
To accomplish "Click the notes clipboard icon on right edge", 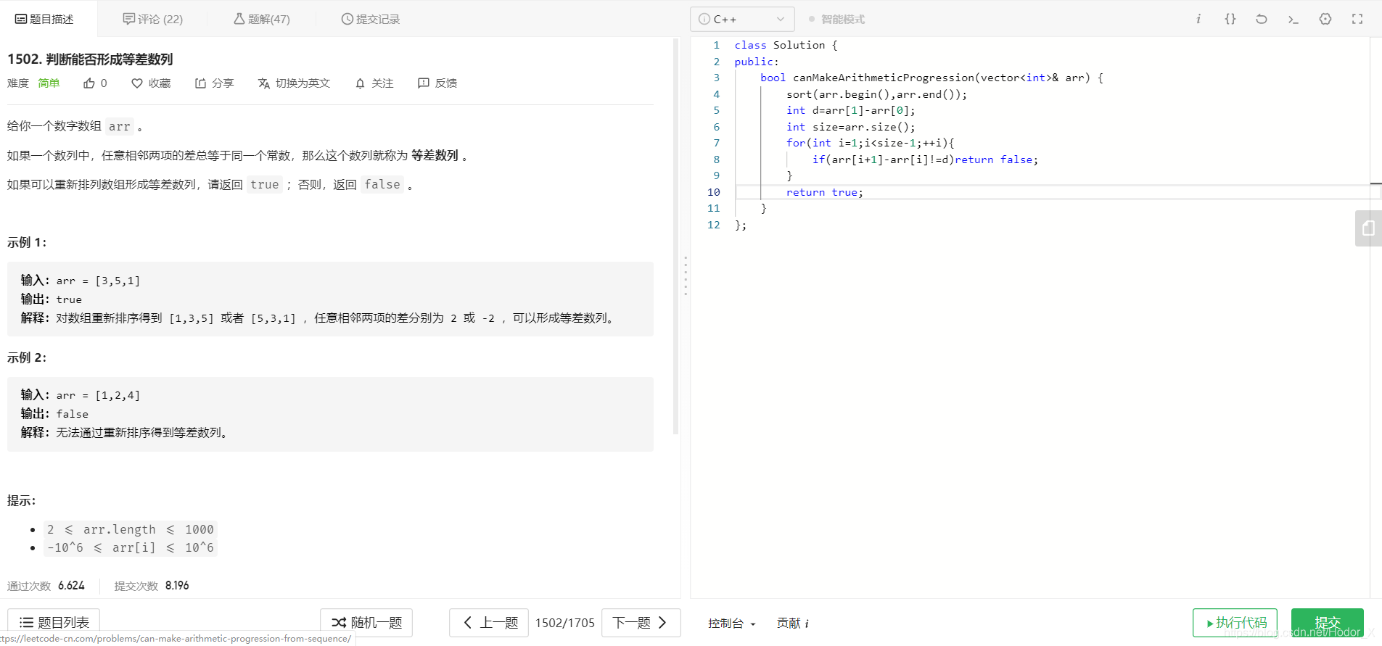I will [1368, 228].
